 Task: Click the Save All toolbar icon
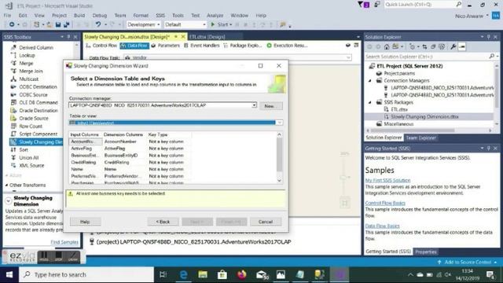66,24
